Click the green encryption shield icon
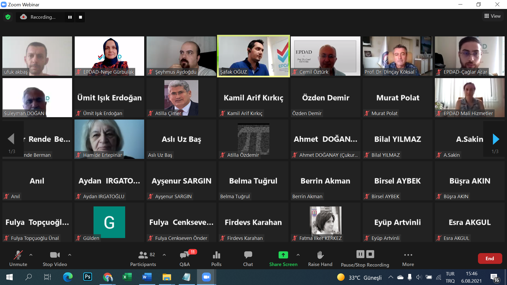 (x=8, y=17)
